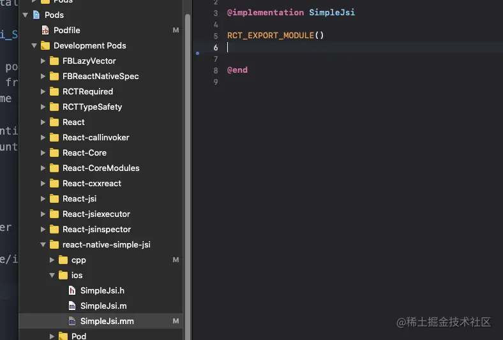
Task: Click the SimpleJsi.m source file icon
Action: [72, 306]
